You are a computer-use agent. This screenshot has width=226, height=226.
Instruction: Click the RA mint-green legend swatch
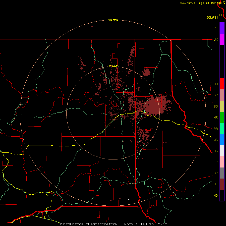coord(222,129)
